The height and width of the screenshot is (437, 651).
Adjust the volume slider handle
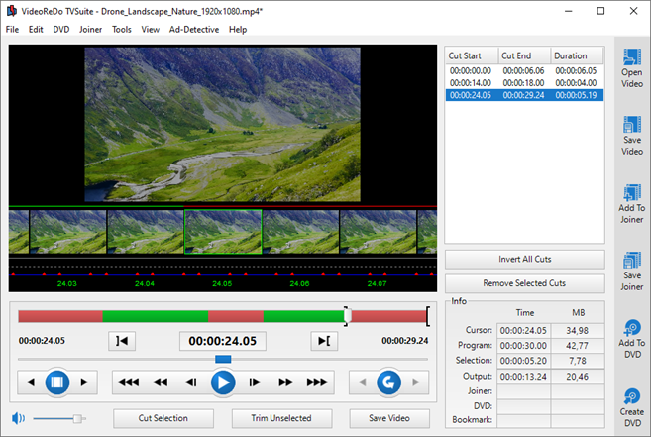77,419
